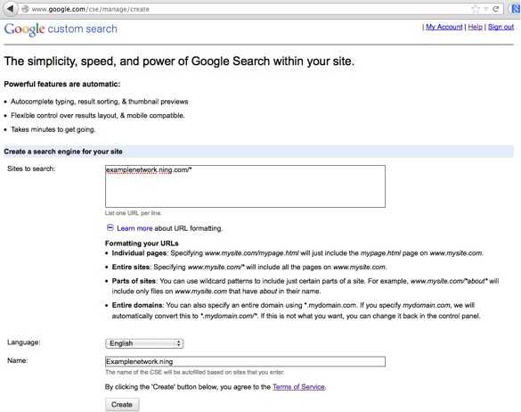521x412 pixels.
Task: Click the Create button
Action: 122,405
